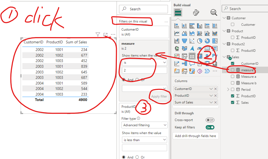Viewport: 268px width, 159px height.
Task: Check the Measure b checkbox
Action: 233,83
